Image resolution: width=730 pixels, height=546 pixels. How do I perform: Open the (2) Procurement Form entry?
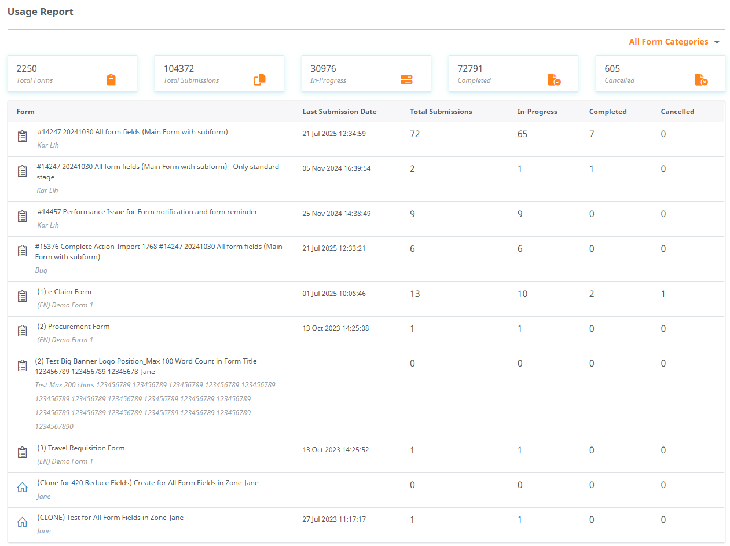pos(73,327)
